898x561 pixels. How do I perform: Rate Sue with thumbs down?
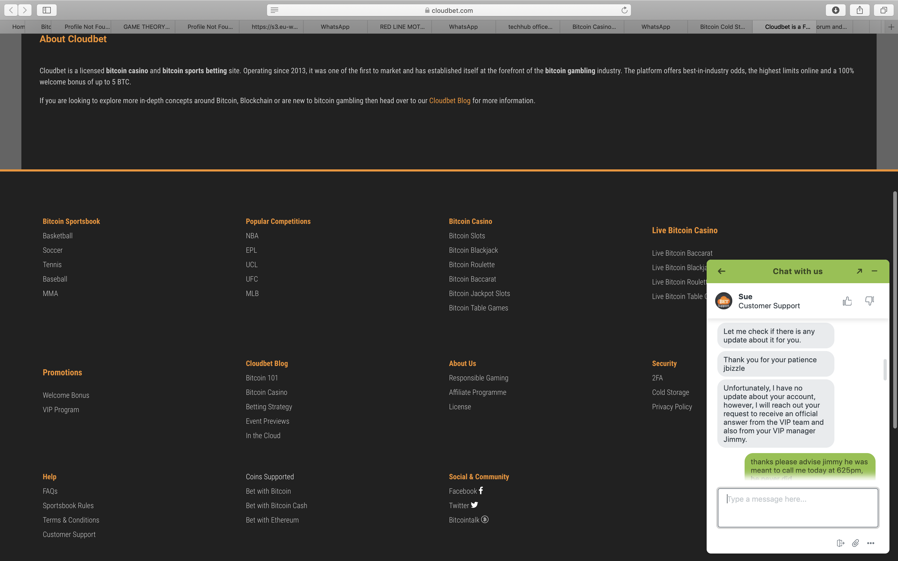click(869, 301)
